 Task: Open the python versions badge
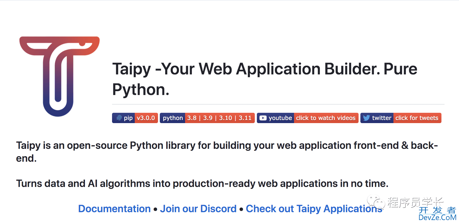click(x=207, y=118)
